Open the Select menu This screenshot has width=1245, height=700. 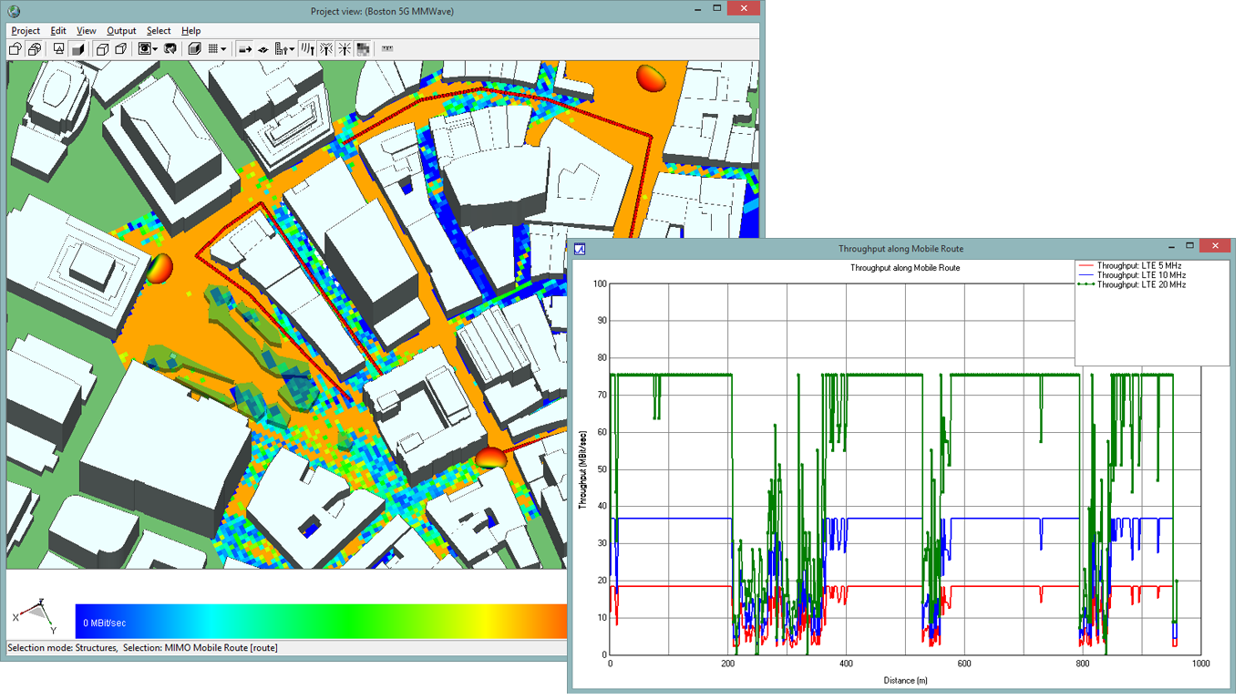[x=159, y=31]
